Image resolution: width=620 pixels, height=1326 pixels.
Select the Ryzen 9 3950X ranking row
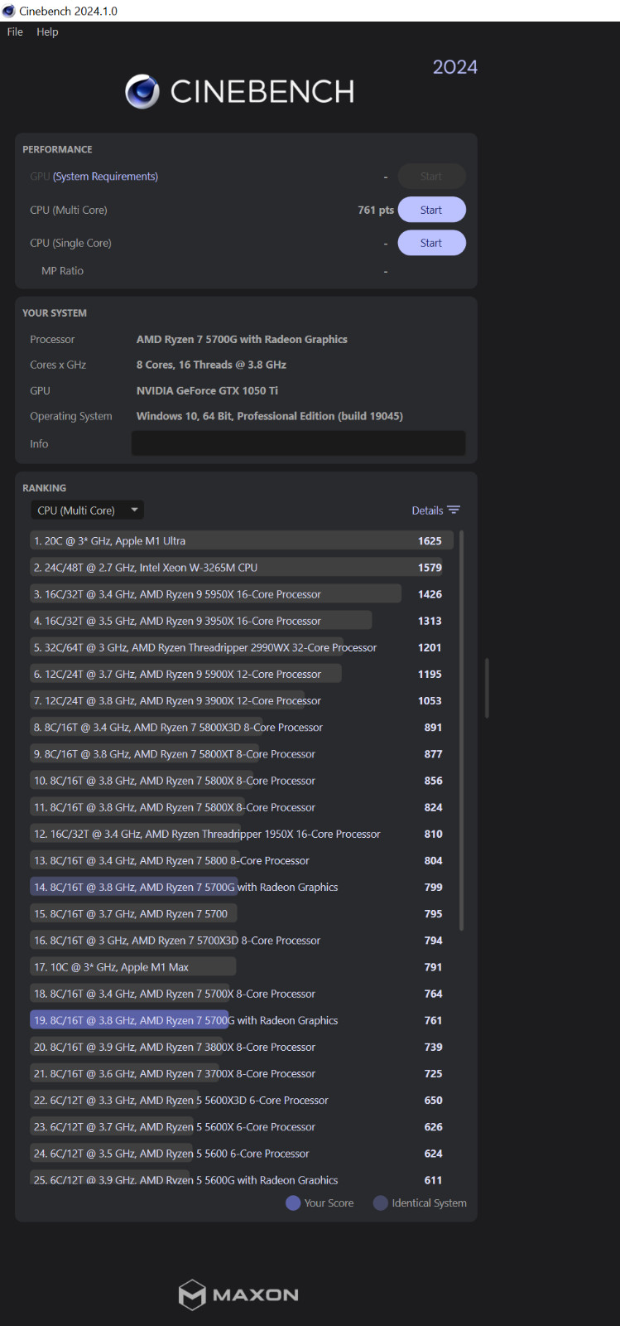click(242, 621)
